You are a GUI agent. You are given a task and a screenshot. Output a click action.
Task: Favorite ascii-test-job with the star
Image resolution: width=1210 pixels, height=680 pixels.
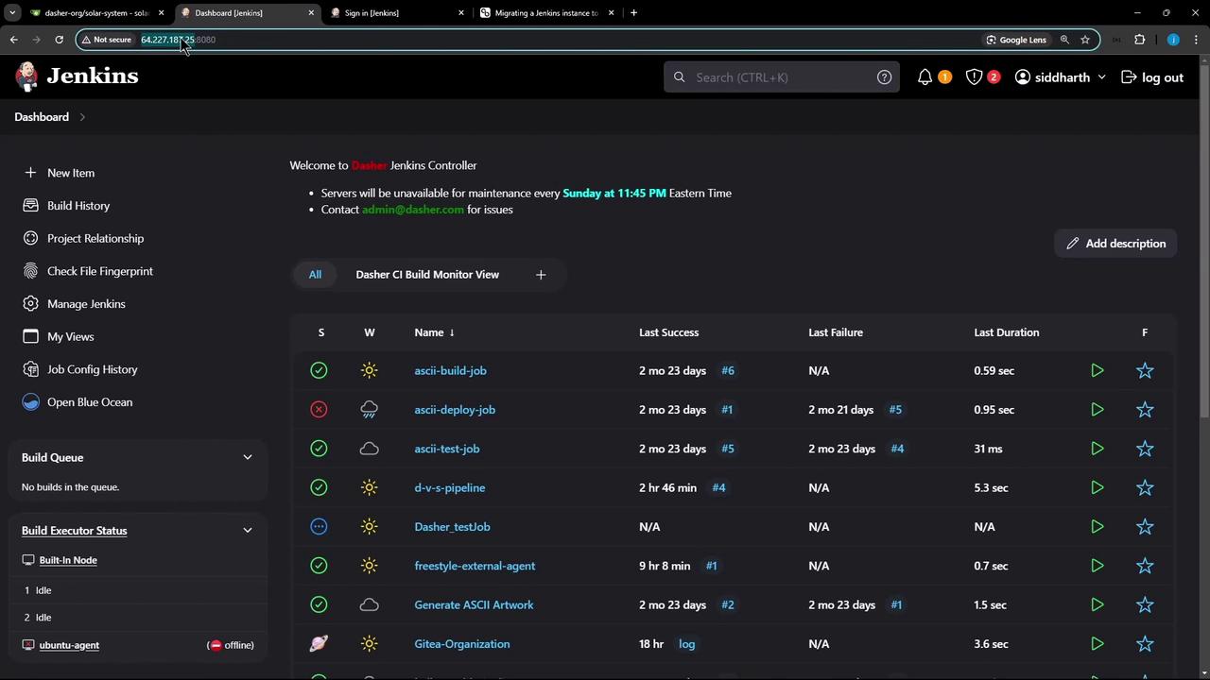(1145, 449)
